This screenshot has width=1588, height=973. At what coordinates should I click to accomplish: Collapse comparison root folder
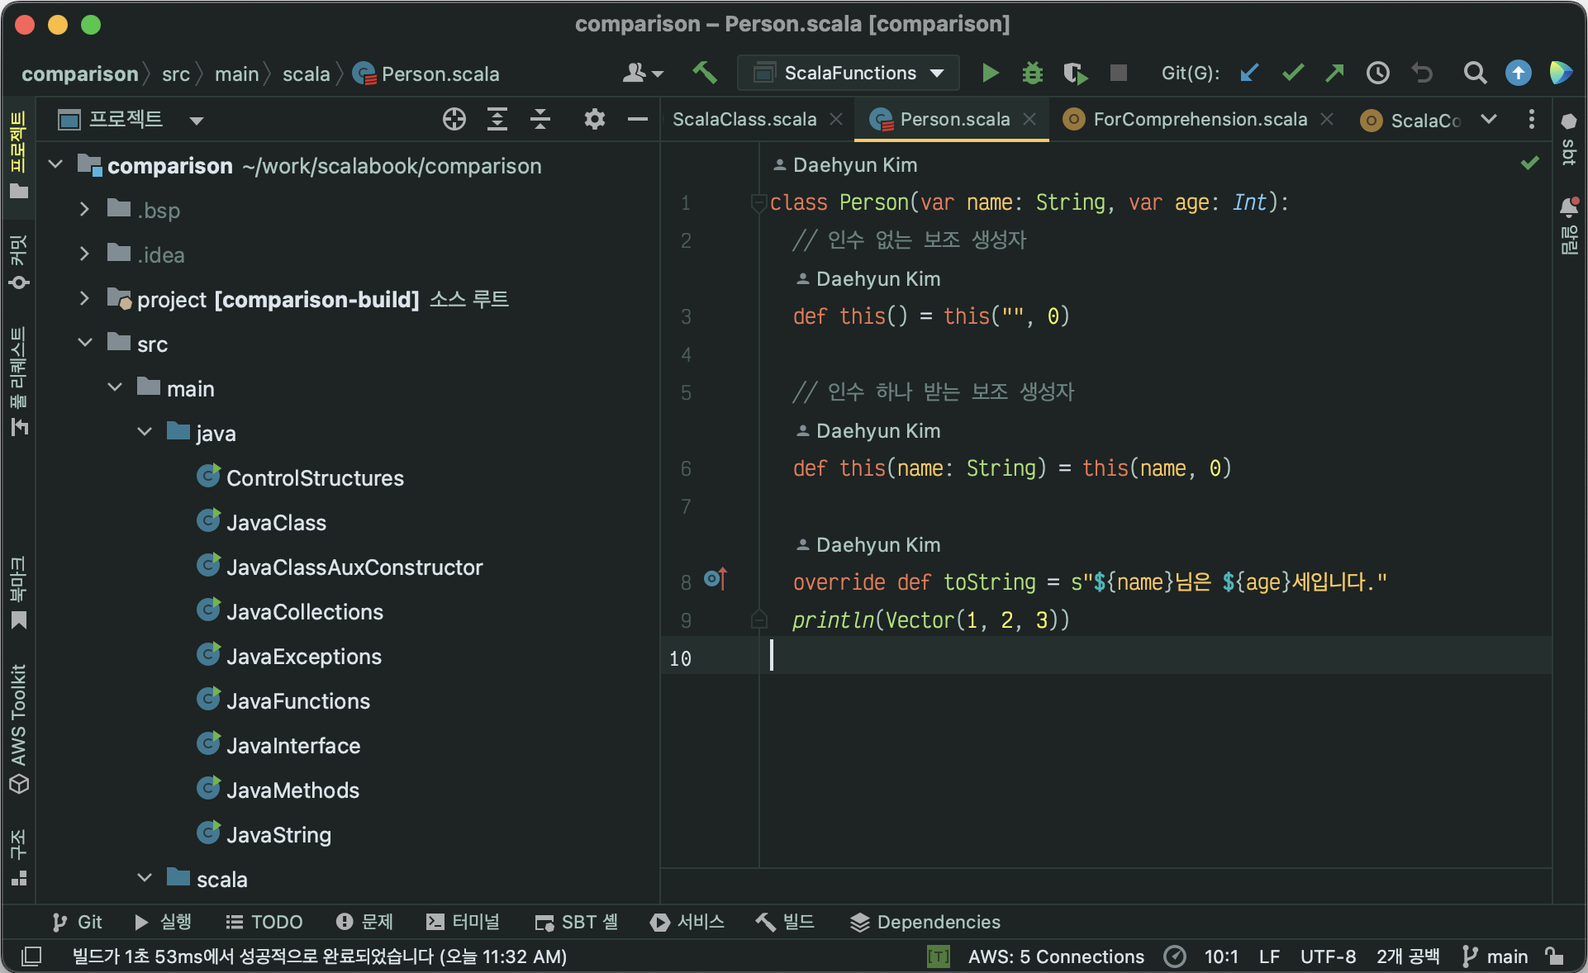55,164
